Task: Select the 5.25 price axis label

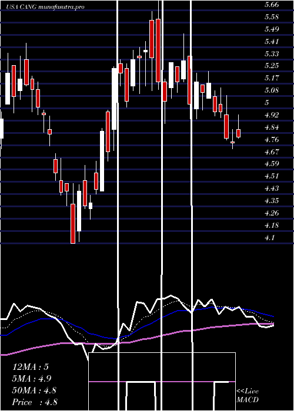Action: pyautogui.click(x=272, y=66)
